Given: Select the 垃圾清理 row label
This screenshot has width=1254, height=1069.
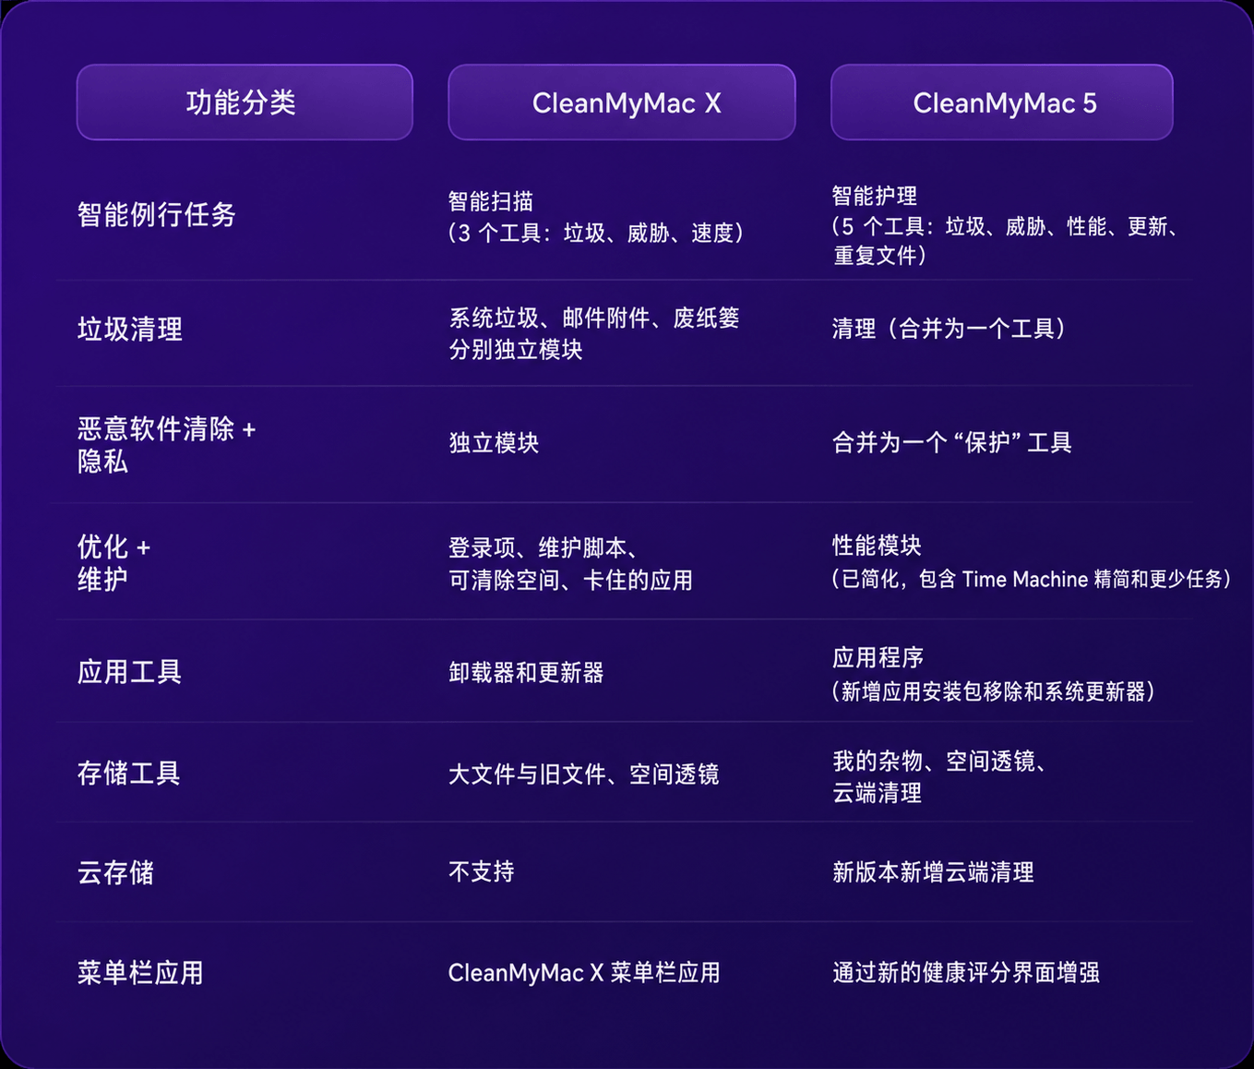Looking at the screenshot, I should pos(130,330).
